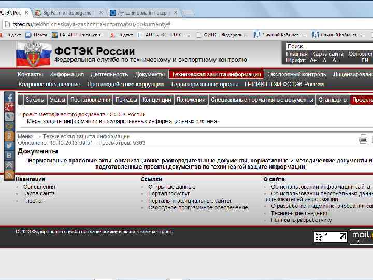Open Порталы и официальные сайты link

click(x=190, y=201)
